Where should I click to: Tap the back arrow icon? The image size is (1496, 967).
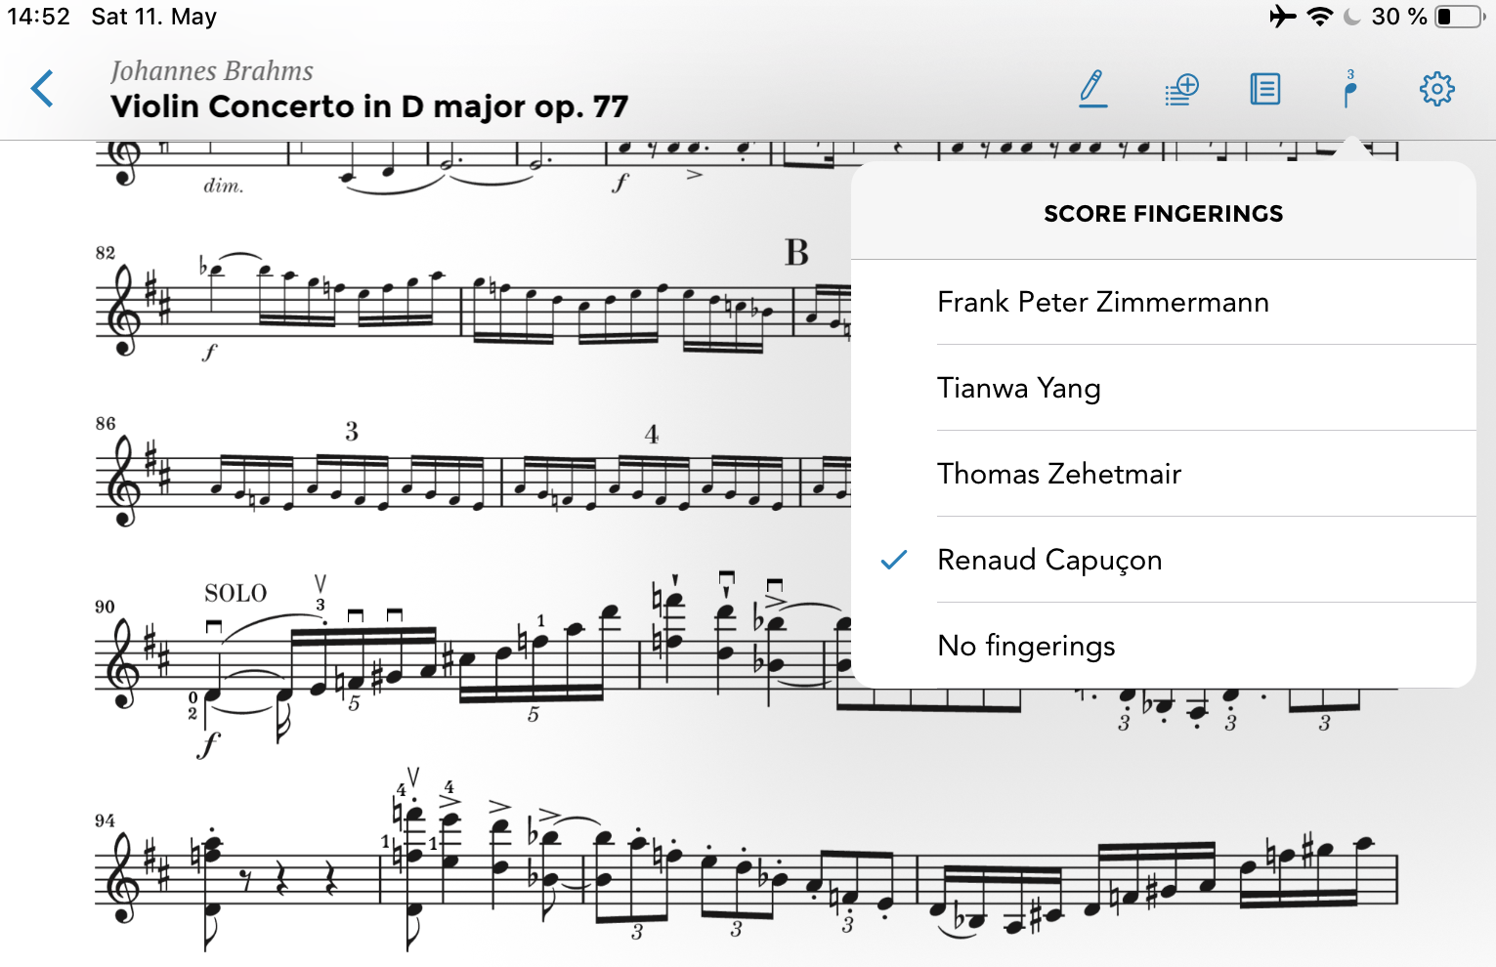42,89
